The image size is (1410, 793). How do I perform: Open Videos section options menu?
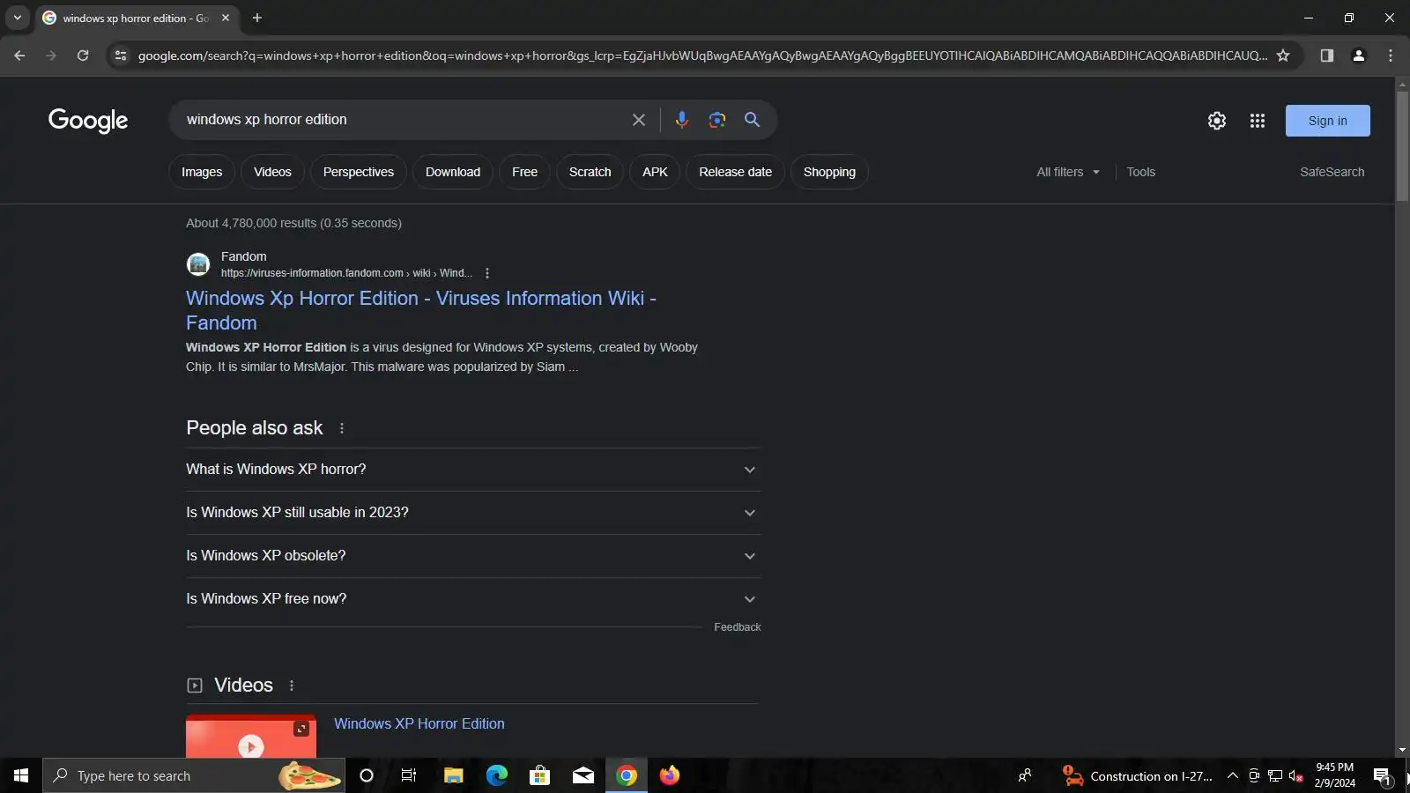[x=292, y=686]
